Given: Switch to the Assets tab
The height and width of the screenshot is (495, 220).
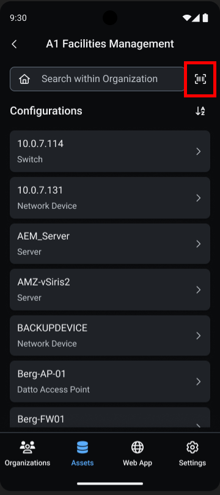Looking at the screenshot, I should [x=82, y=453].
